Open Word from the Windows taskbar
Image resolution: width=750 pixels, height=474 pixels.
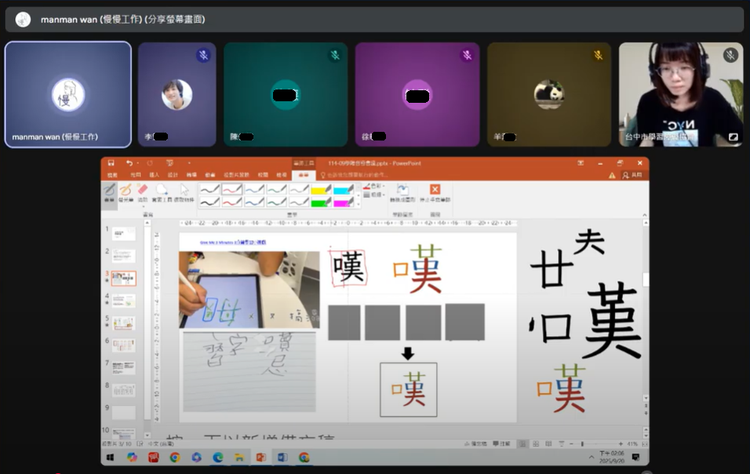click(282, 458)
